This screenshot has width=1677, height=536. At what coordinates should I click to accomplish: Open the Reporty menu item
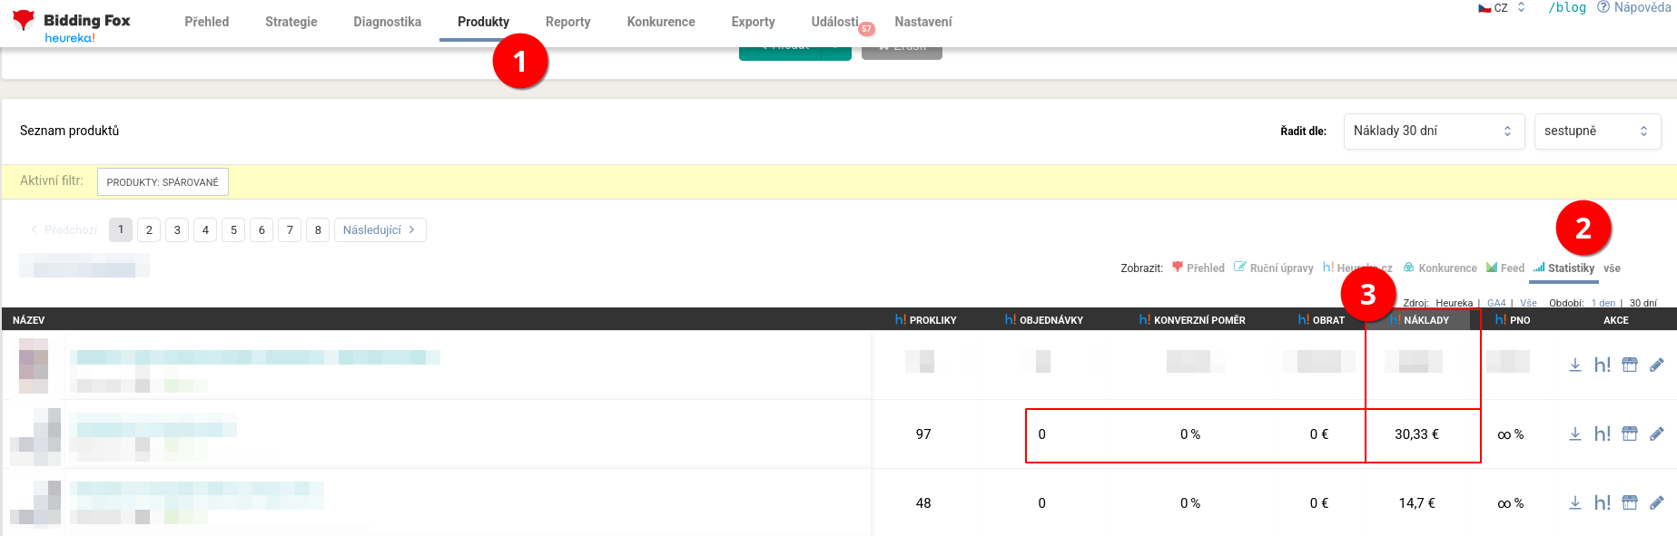(567, 22)
